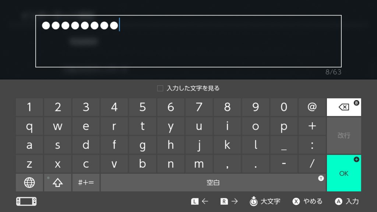Tap the forward slash key
The height and width of the screenshot is (212, 377).
coord(312,164)
